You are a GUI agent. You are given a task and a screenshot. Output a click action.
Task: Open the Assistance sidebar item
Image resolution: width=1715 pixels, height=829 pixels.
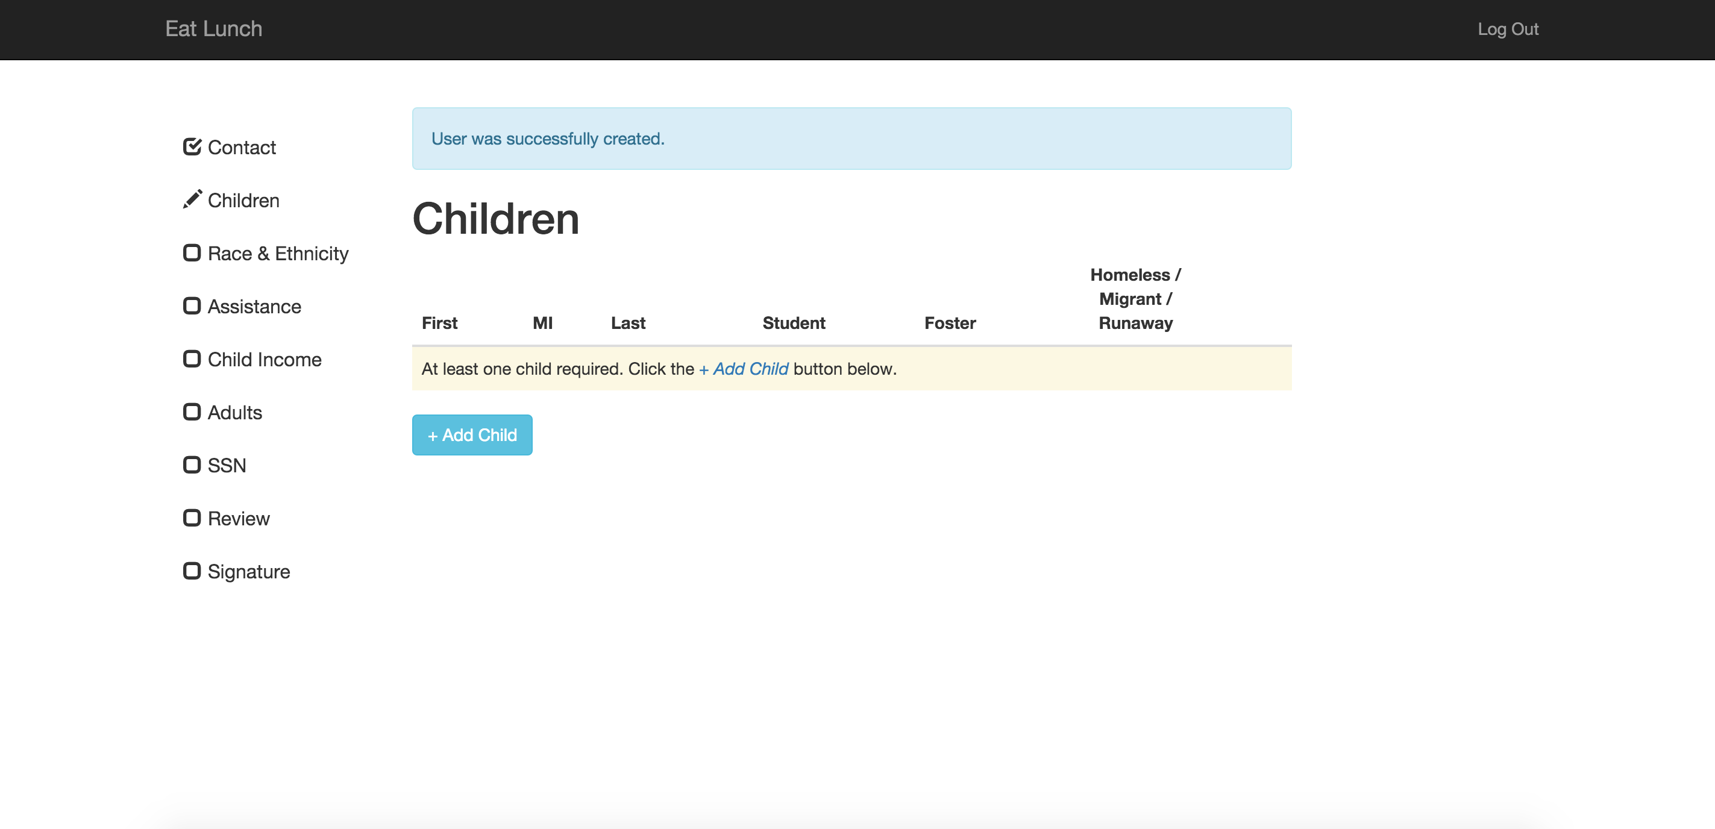click(x=254, y=306)
